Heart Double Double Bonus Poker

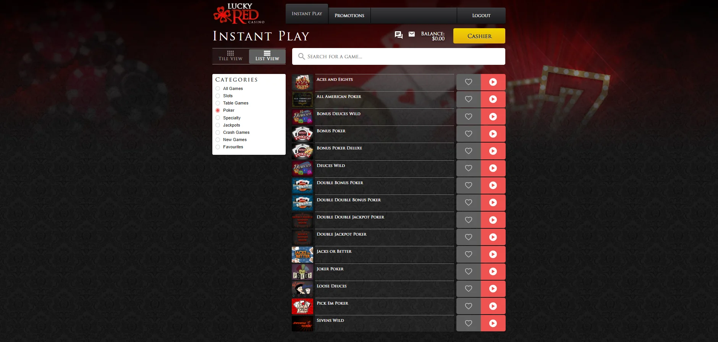click(469, 202)
